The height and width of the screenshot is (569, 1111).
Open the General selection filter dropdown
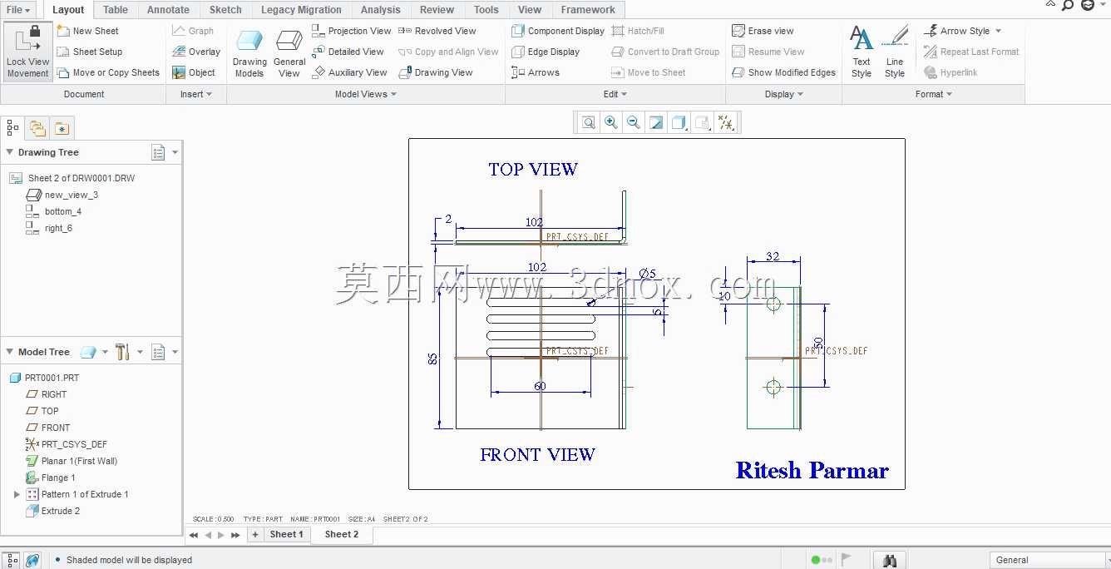[1048, 560]
